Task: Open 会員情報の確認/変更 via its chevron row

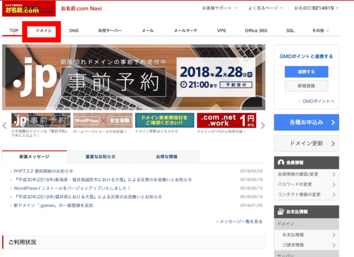Action: [306, 174]
